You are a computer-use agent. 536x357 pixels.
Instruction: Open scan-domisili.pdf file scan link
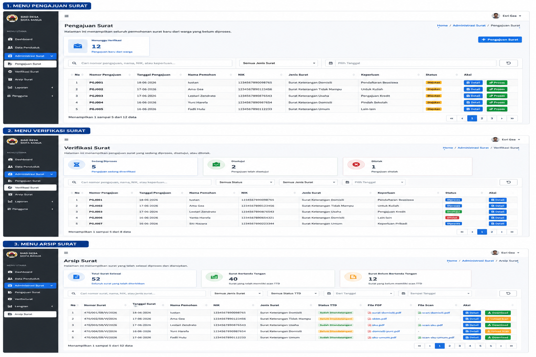[x=436, y=313]
